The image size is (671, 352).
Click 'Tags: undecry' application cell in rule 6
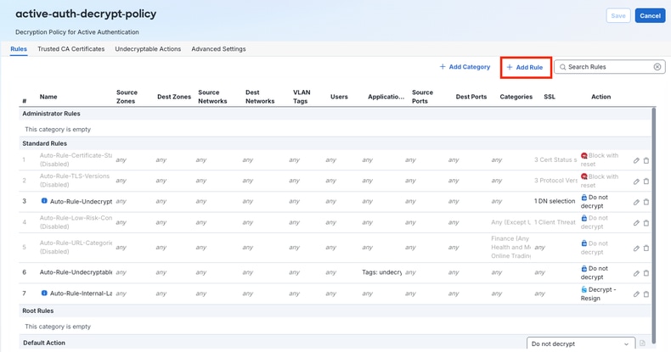(381, 272)
